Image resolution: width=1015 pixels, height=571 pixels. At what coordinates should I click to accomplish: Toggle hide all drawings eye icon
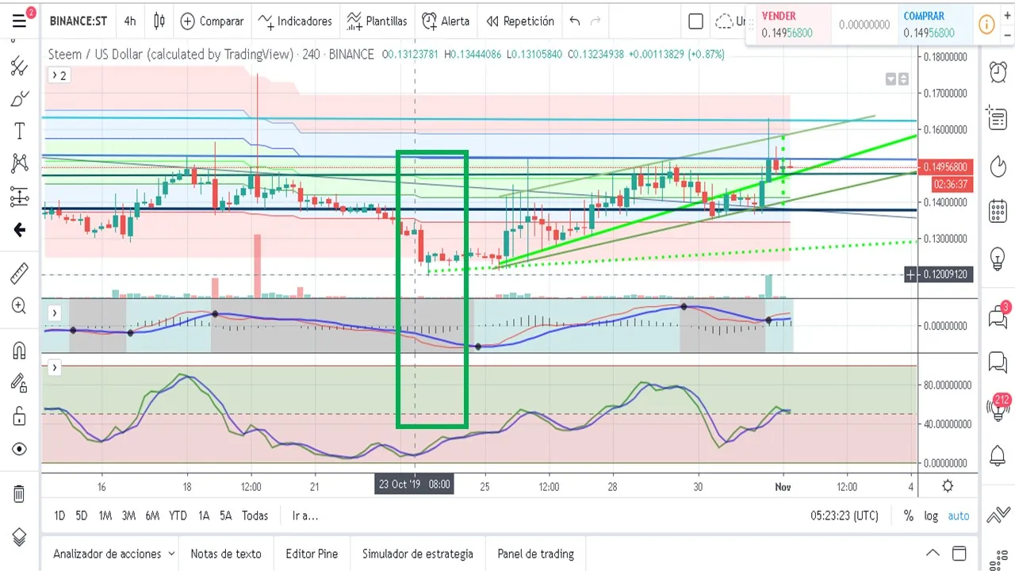pyautogui.click(x=19, y=449)
